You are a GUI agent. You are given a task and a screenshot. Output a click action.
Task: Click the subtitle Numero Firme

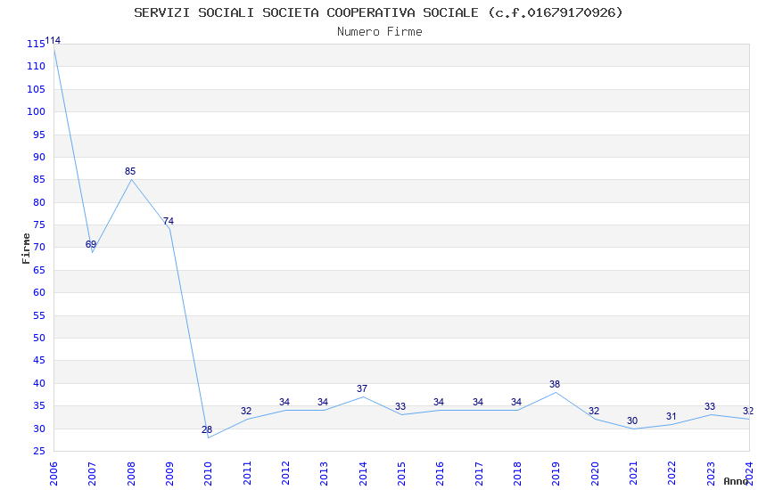380,32
